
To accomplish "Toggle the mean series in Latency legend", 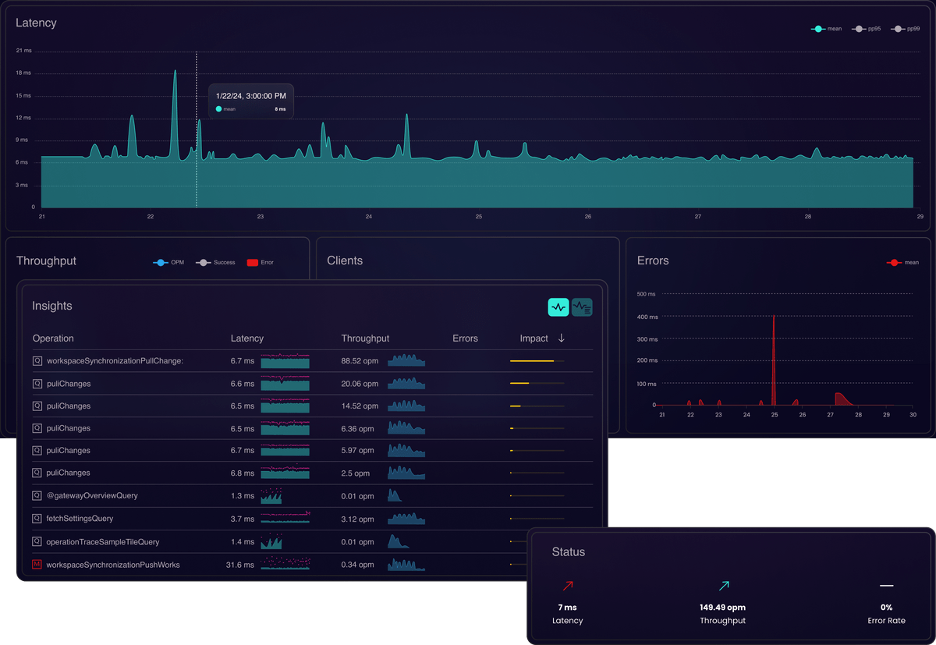I will point(827,29).
